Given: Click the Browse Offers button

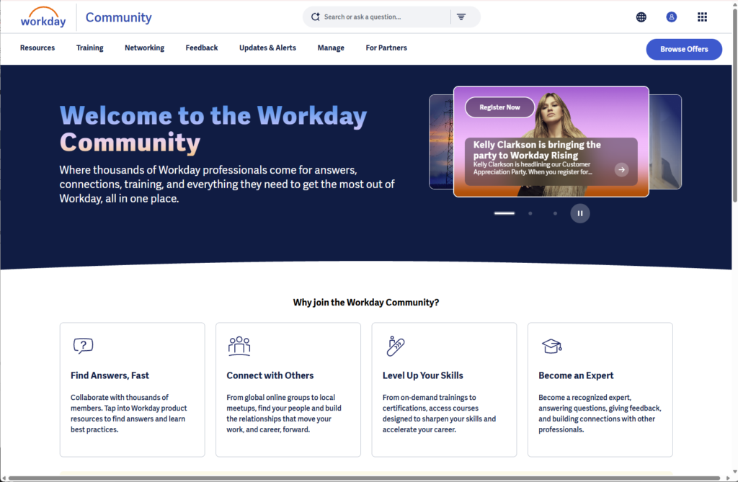Looking at the screenshot, I should [684, 50].
